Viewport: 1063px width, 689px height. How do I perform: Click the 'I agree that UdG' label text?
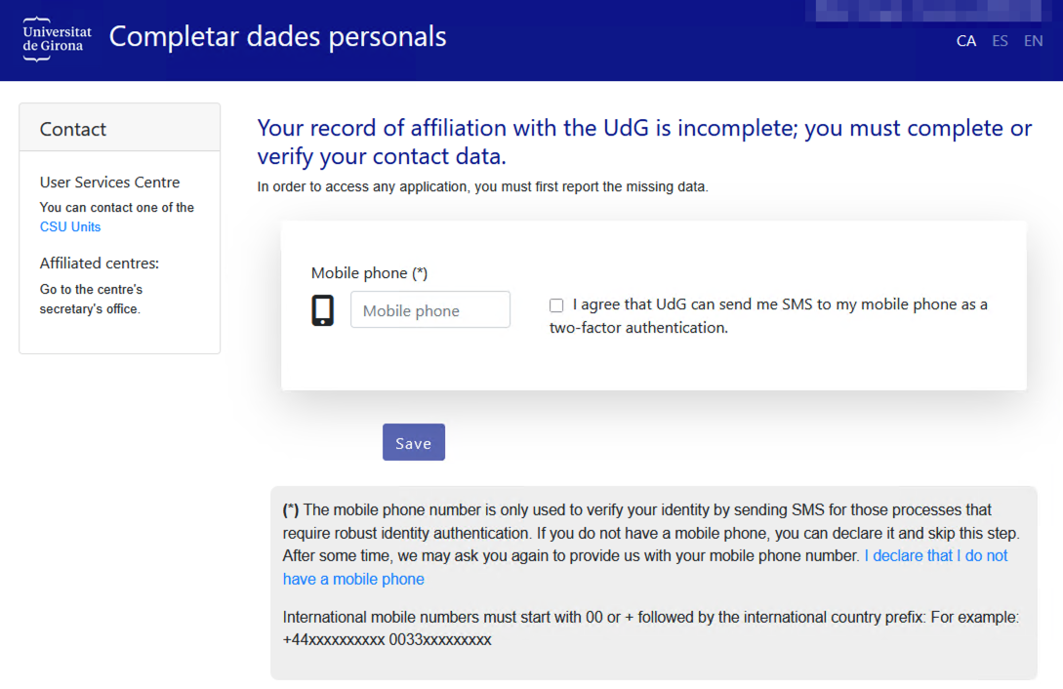click(780, 304)
